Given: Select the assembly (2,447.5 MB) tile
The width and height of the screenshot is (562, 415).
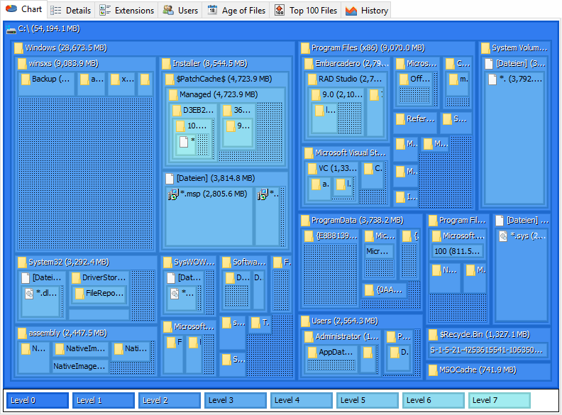Looking at the screenshot, I should (x=86, y=351).
